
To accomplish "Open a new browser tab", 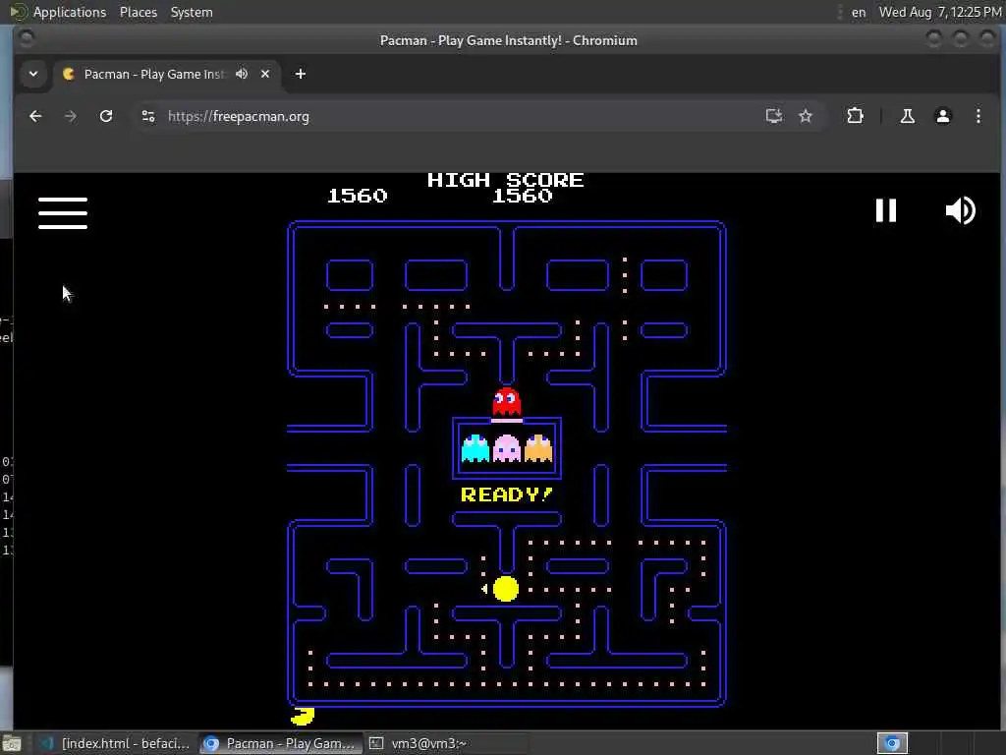I will tap(301, 74).
